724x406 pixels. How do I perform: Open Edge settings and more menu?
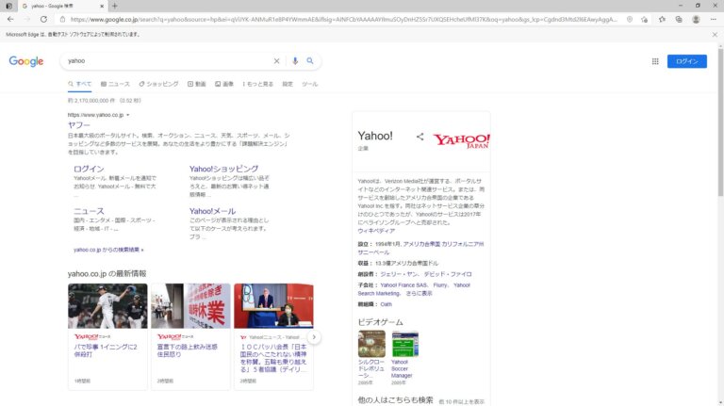(x=714, y=20)
